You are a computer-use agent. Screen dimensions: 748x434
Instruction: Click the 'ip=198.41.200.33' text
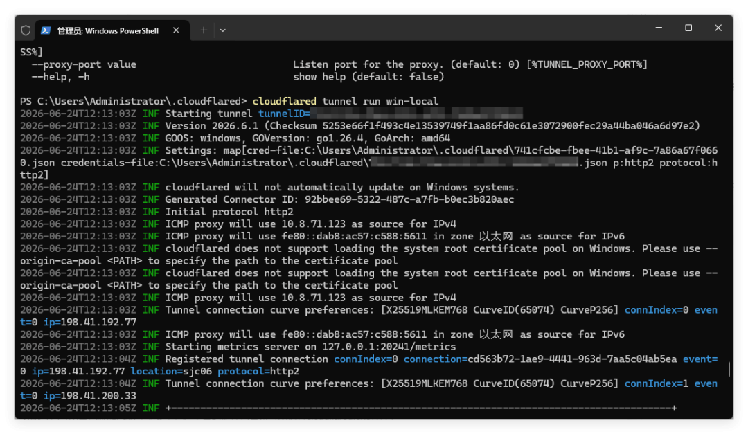point(89,396)
